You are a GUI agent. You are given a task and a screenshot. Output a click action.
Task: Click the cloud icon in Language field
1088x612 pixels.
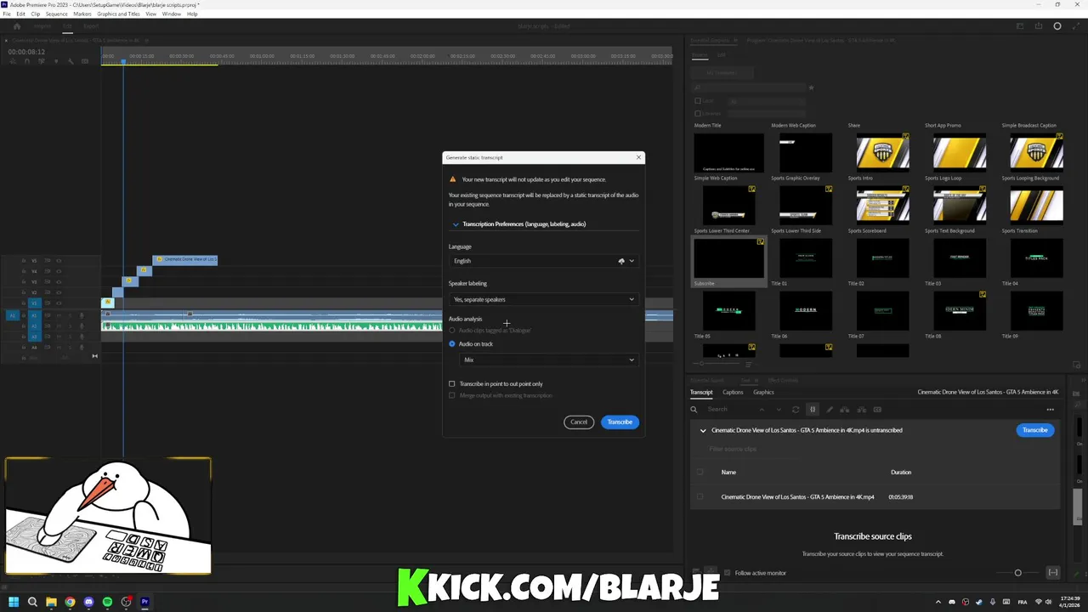coord(621,261)
